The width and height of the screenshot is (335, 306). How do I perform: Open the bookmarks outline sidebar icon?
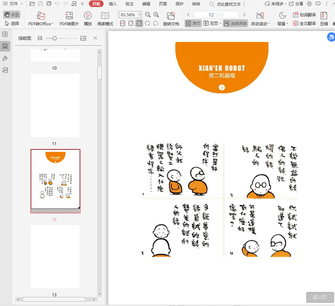(5, 34)
